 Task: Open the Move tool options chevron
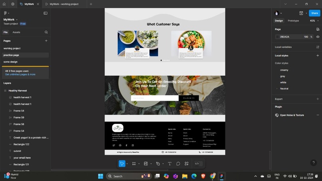point(127,164)
